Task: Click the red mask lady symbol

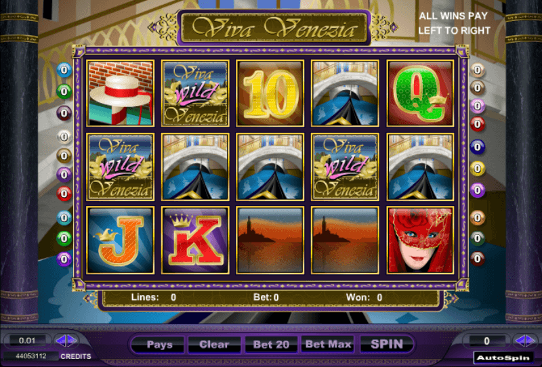Action: click(420, 240)
